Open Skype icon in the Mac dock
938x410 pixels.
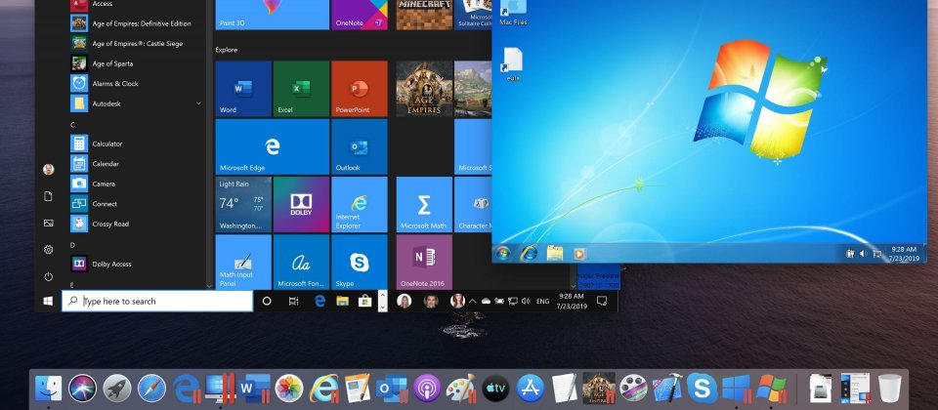click(703, 389)
